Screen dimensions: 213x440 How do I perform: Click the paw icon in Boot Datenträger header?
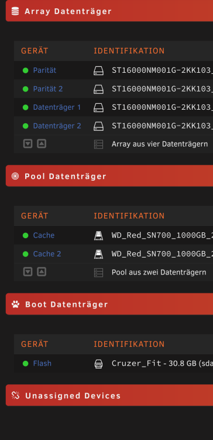[x=15, y=304]
